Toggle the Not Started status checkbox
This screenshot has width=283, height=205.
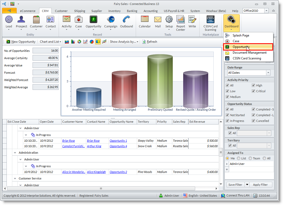(227, 115)
